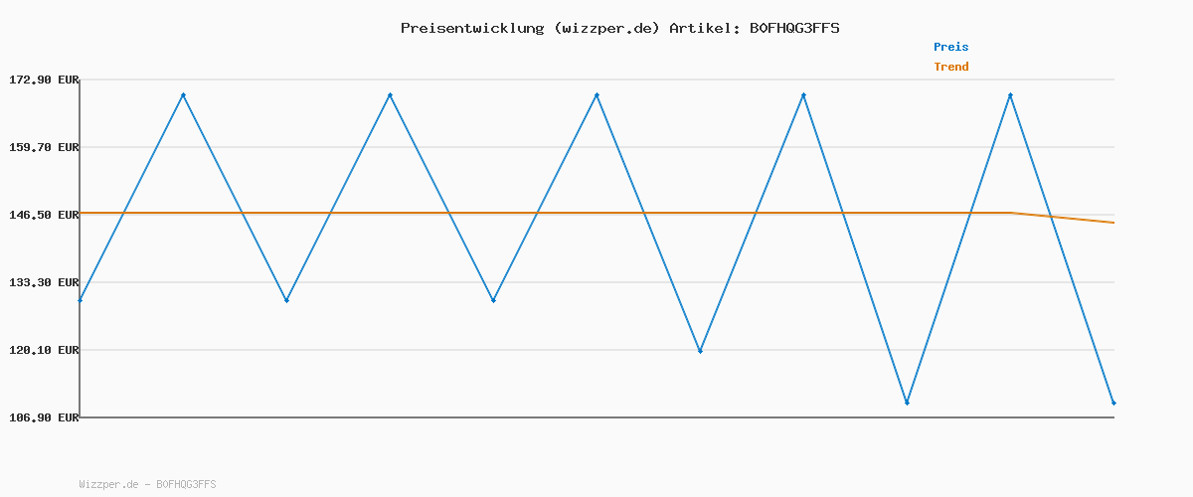1193x497 pixels.
Task: Select the 120.10 EUR axis label
Action: click(43, 350)
